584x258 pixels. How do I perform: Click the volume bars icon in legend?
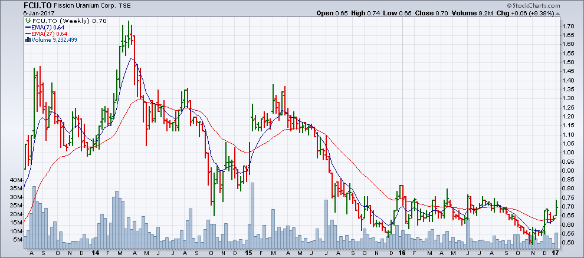pos(28,39)
